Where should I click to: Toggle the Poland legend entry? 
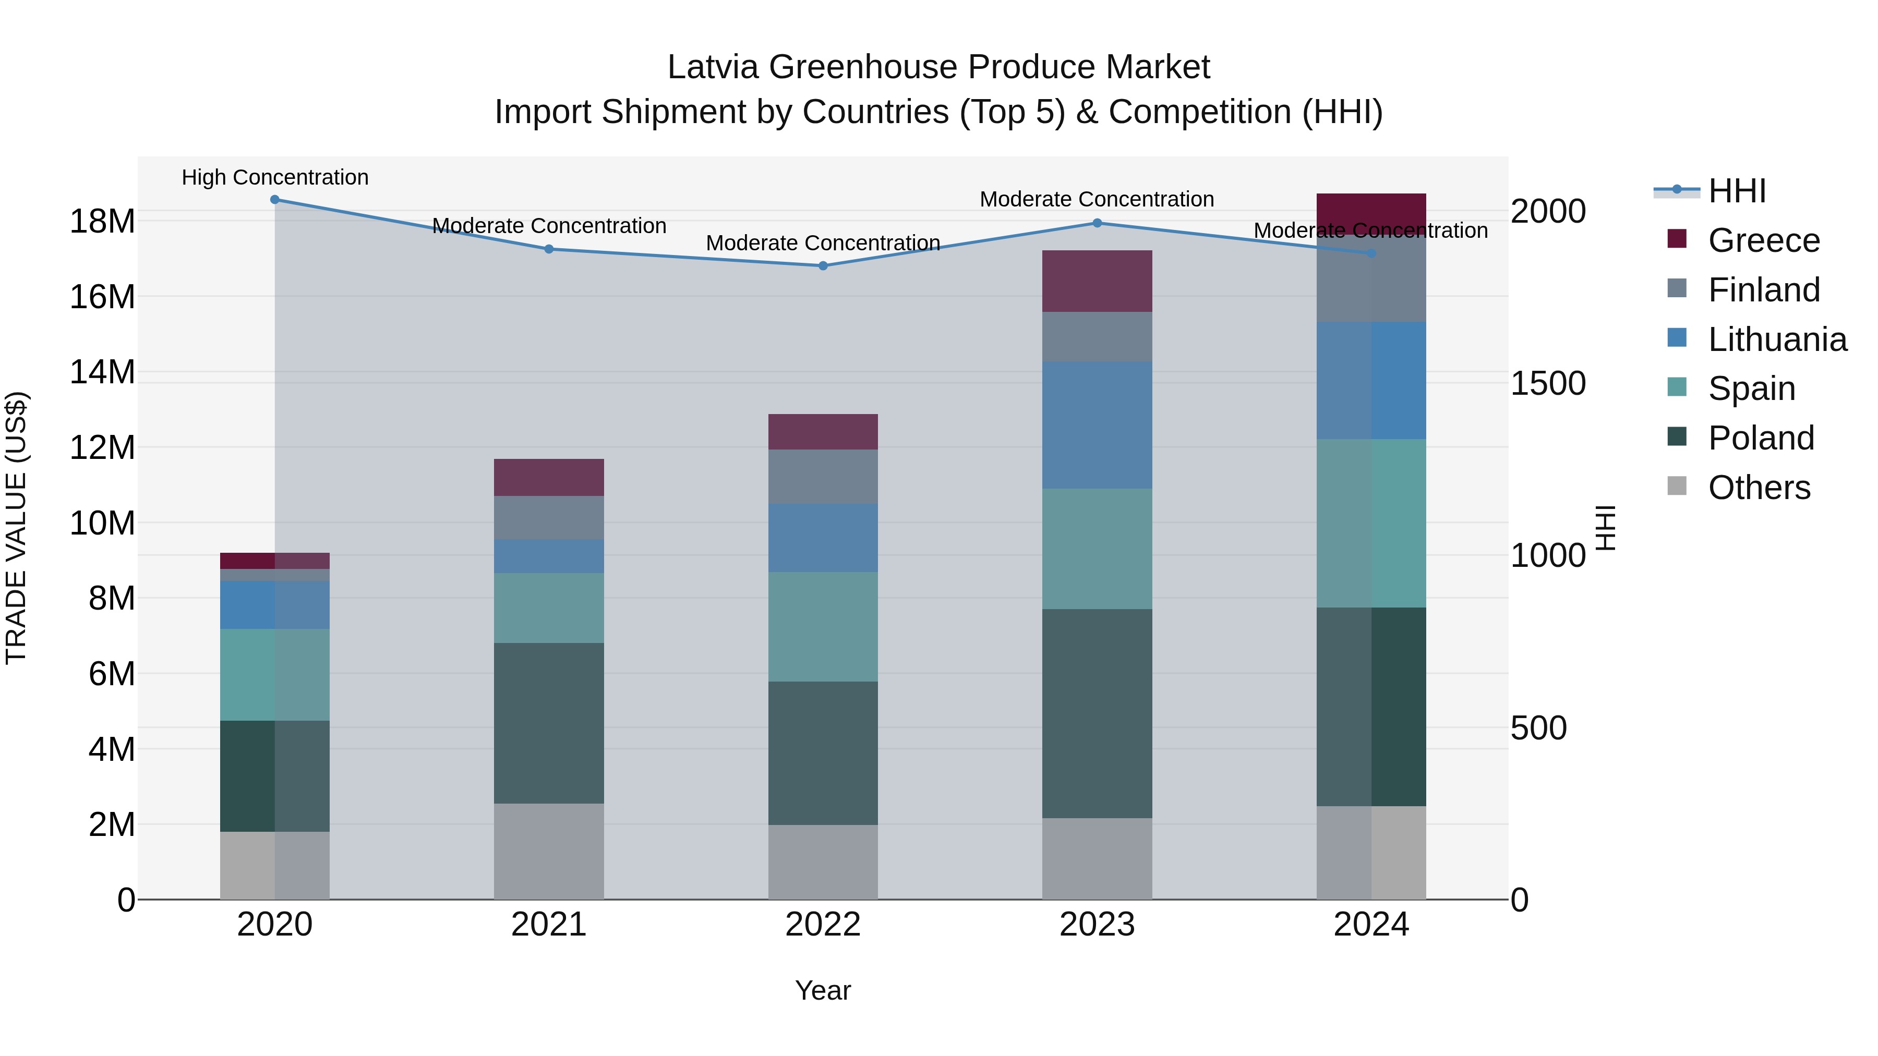tap(1740, 438)
